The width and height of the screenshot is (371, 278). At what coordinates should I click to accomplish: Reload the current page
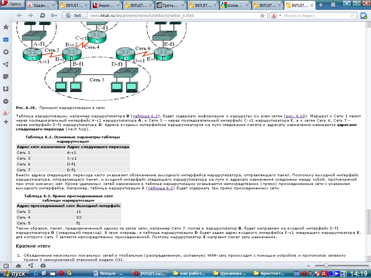pos(42,15)
